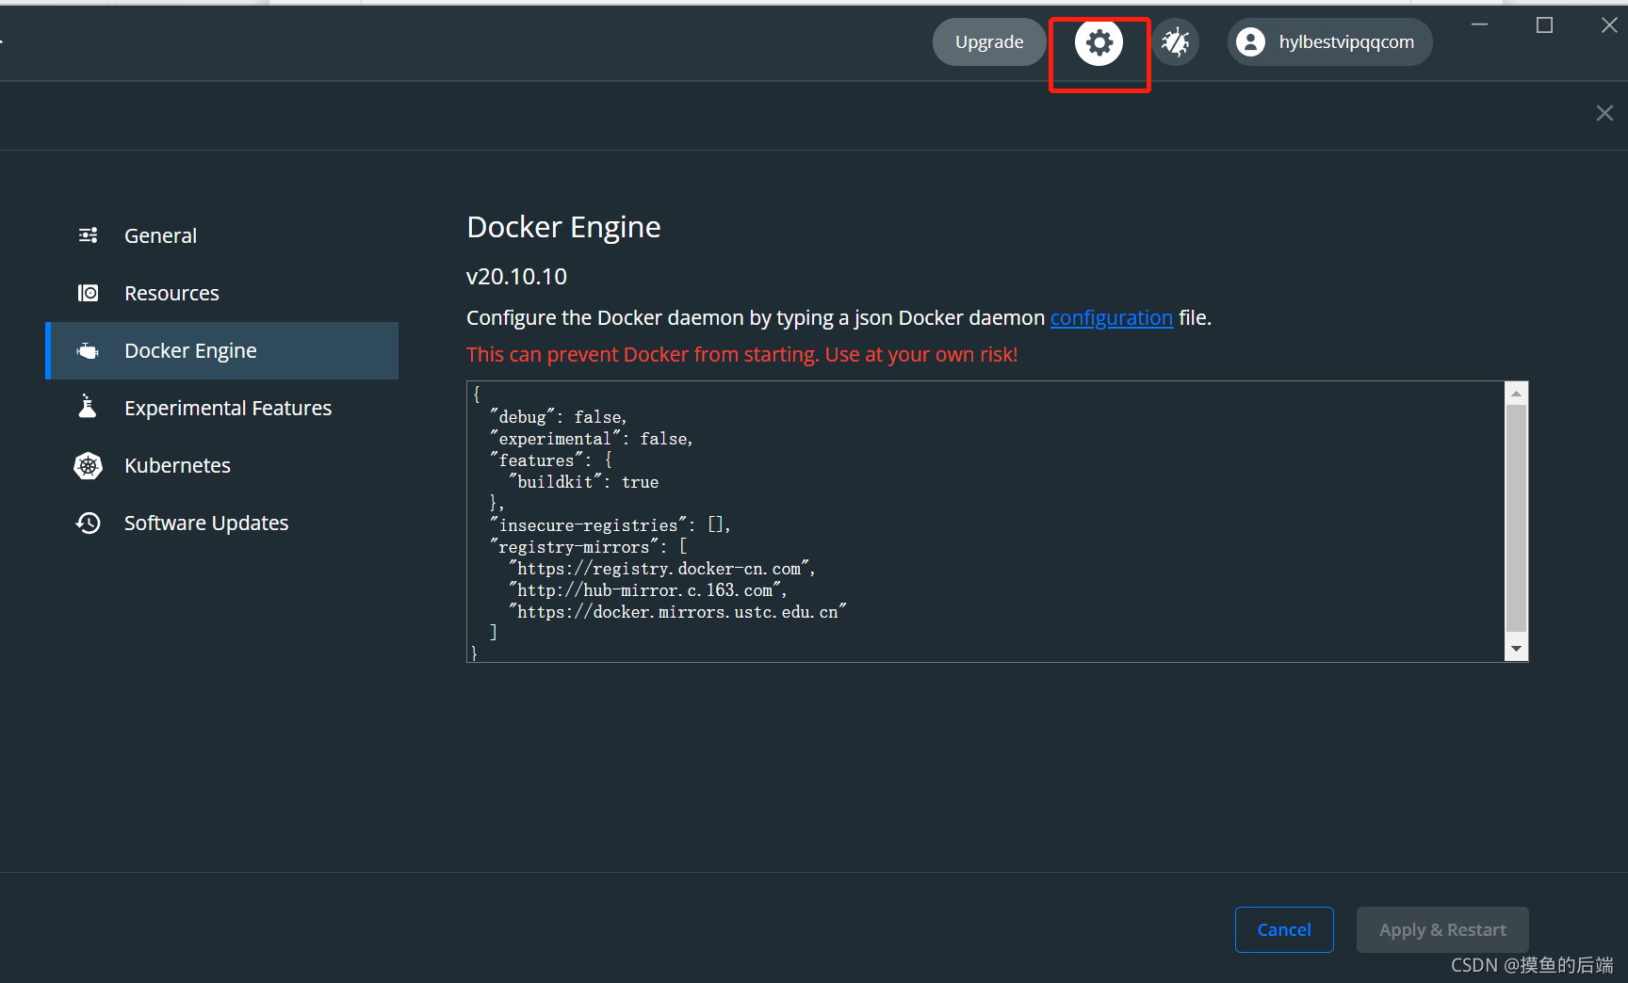Minimize the Docker Desktop window

pos(1480,24)
